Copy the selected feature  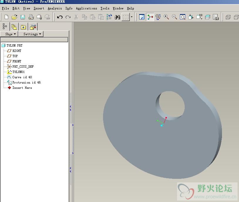(x=85, y=17)
